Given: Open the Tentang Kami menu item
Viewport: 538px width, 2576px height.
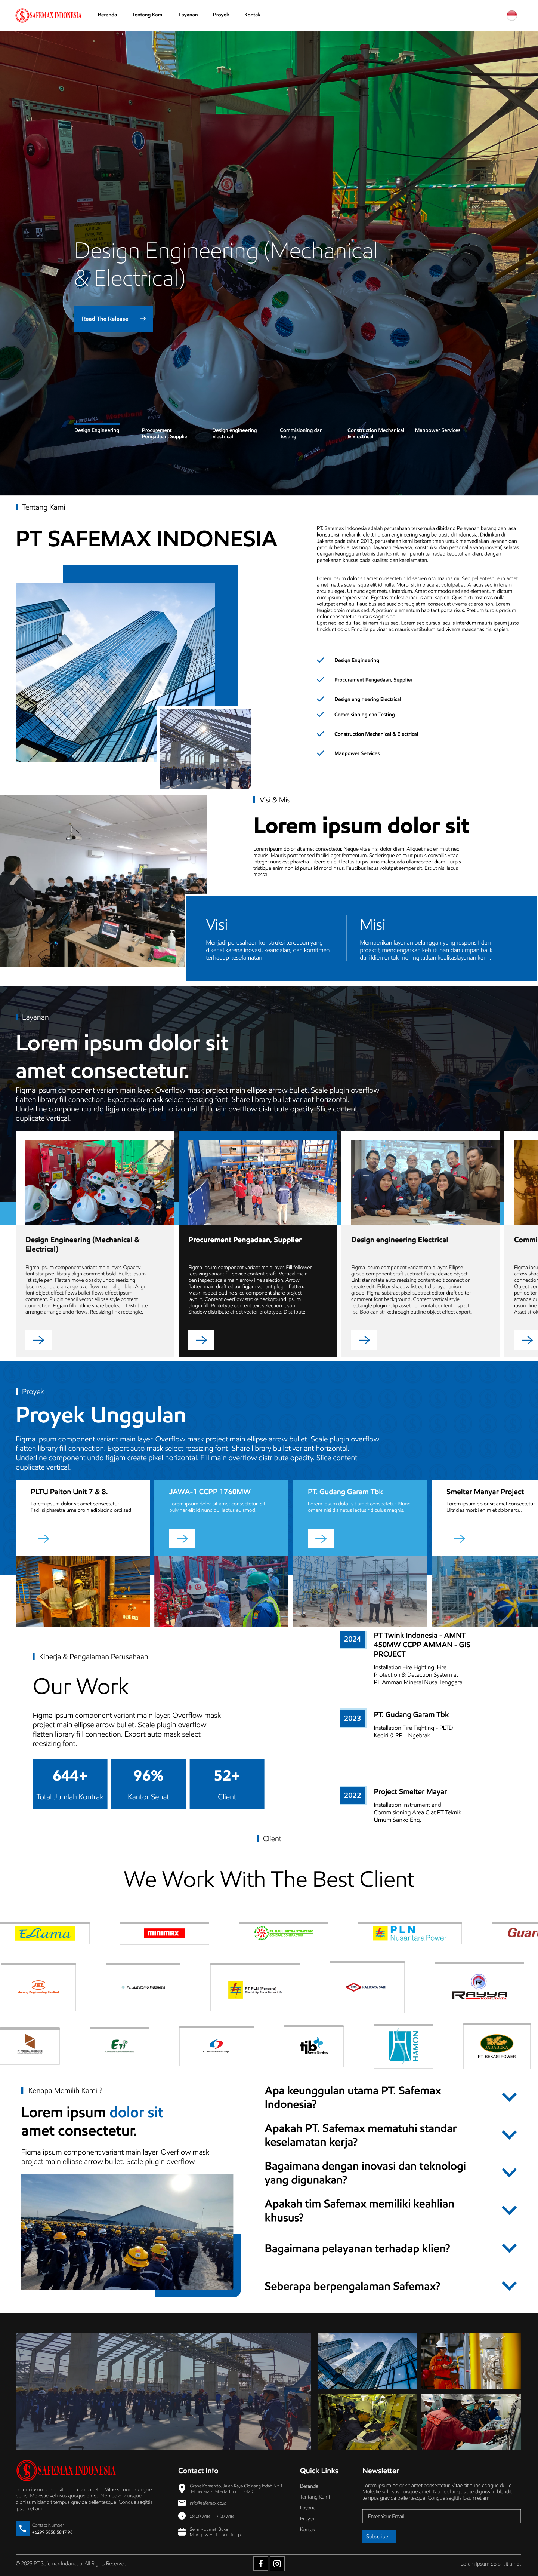Looking at the screenshot, I should tap(148, 15).
